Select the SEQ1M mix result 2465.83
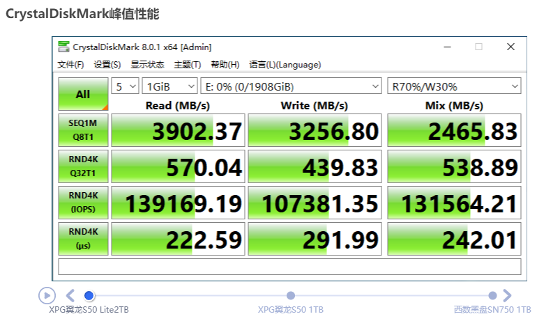 454,130
